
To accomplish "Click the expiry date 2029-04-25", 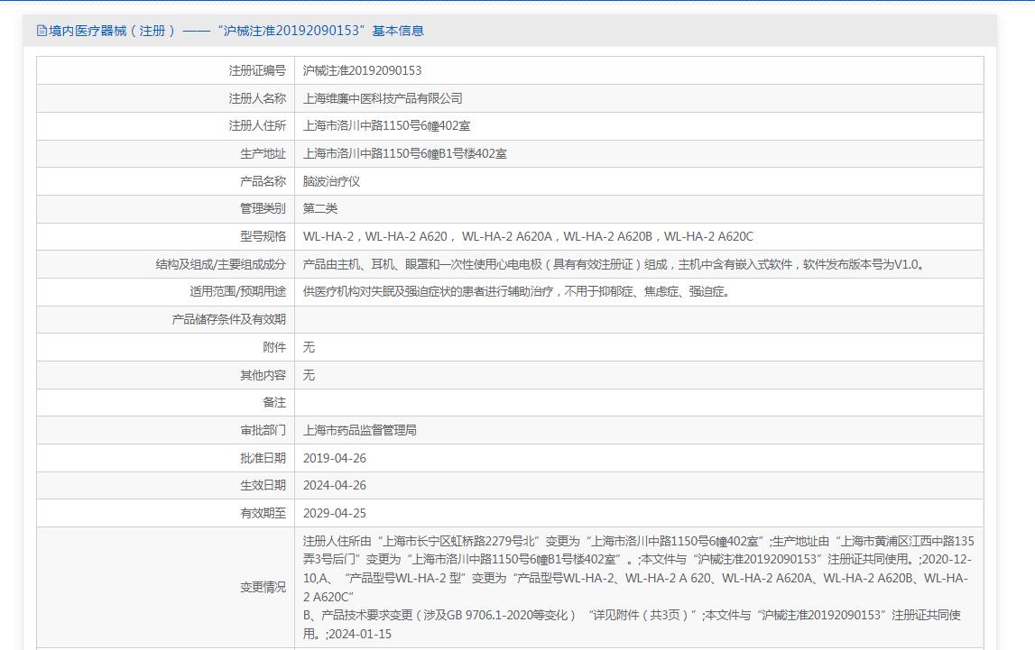I will (335, 513).
